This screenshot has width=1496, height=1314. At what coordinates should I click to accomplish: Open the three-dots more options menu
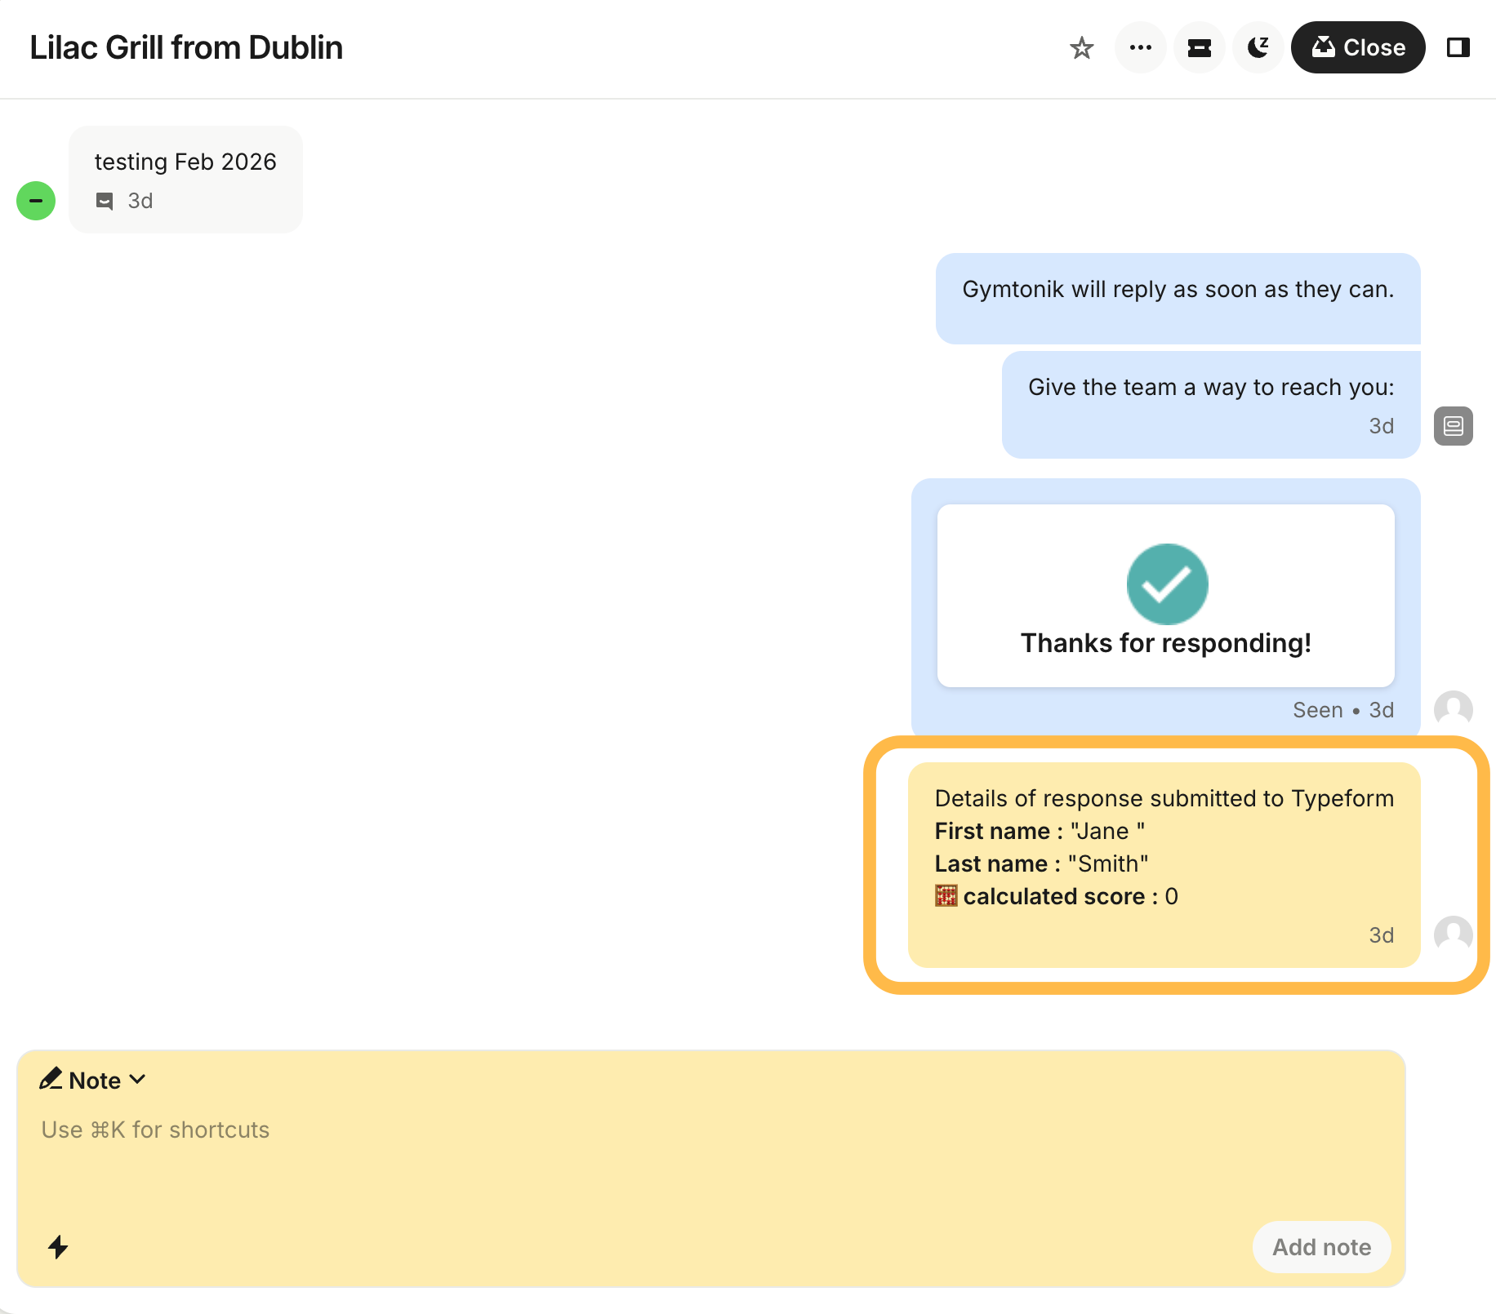click(1140, 48)
